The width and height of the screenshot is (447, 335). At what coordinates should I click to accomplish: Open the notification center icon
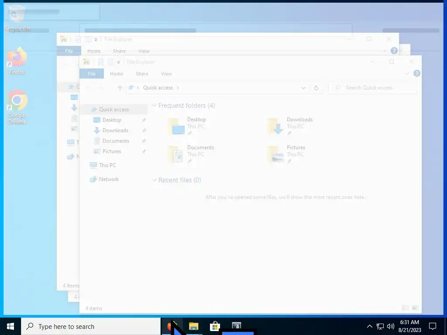[x=433, y=326]
